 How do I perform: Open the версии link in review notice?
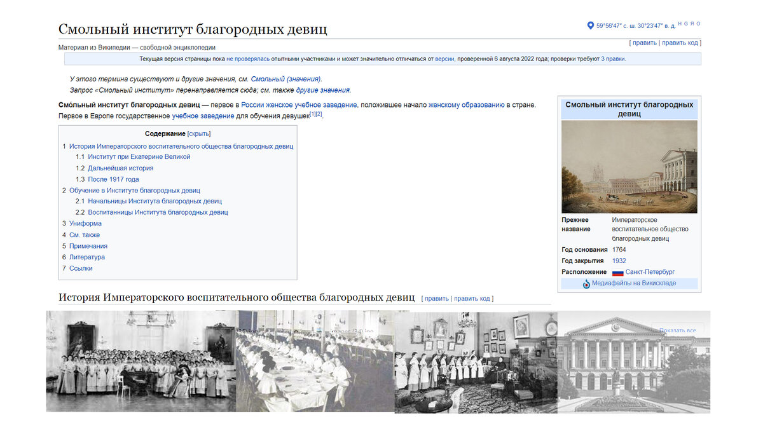[444, 59]
